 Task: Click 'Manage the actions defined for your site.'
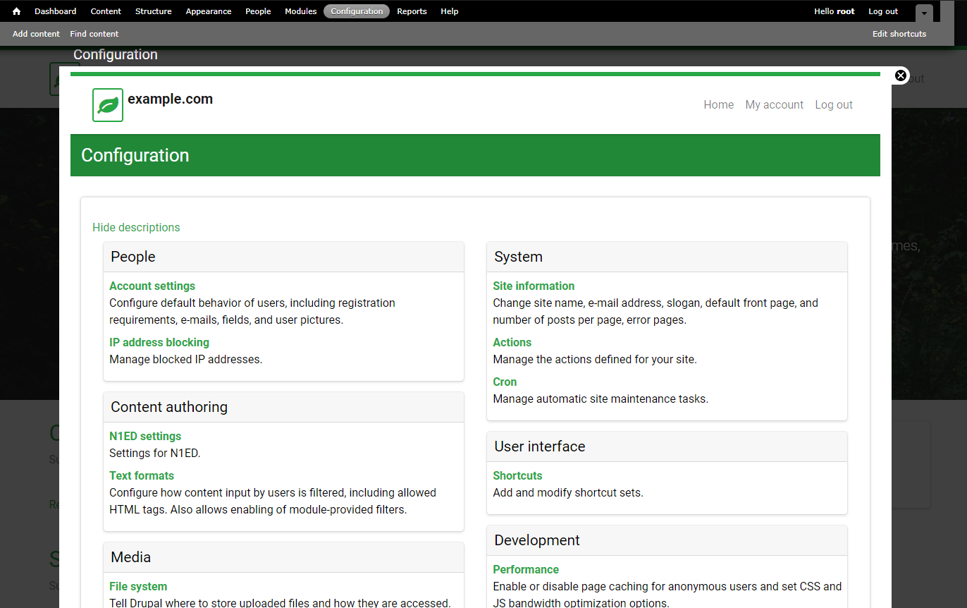[595, 359]
